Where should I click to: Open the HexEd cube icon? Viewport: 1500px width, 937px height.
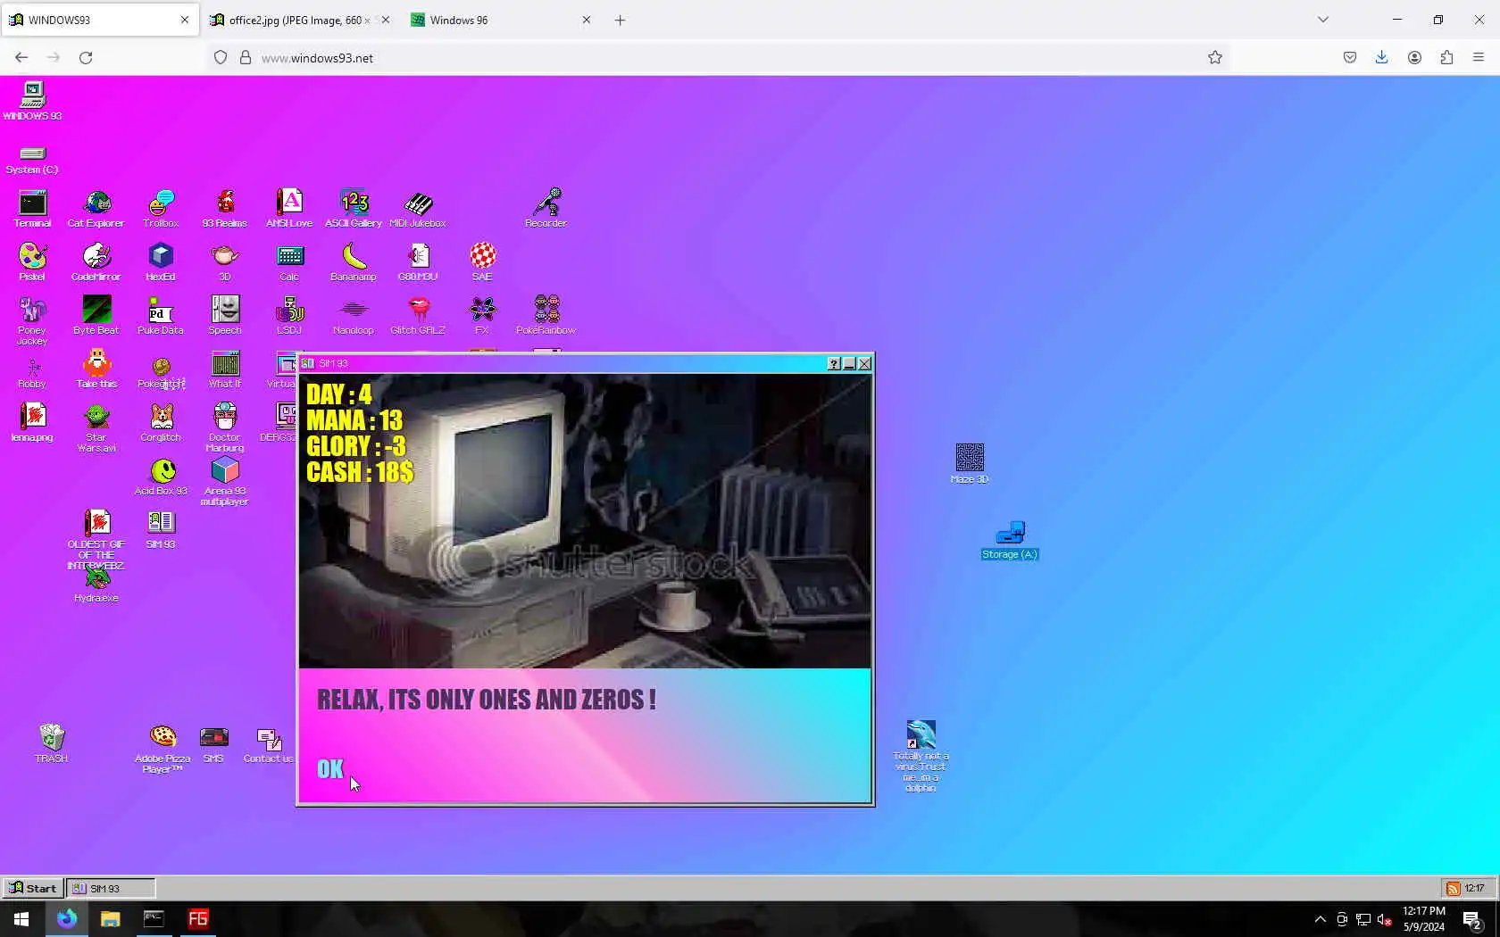tap(161, 262)
